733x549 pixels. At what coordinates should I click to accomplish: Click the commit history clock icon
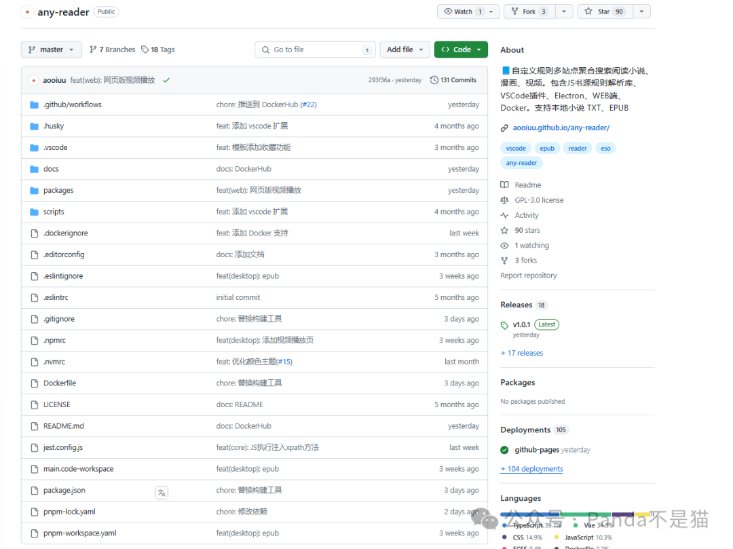pos(434,80)
